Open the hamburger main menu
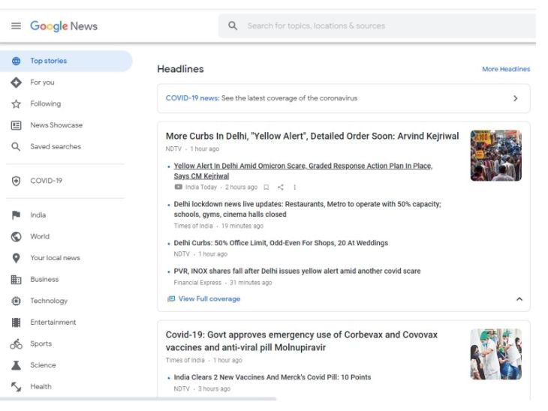The image size is (548, 411). [x=16, y=25]
